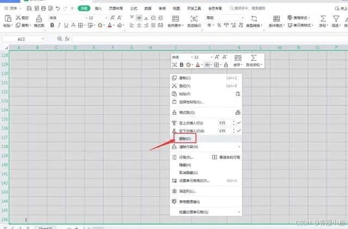
Task: Toggle Bold in the ribbon
Action: 52,26
